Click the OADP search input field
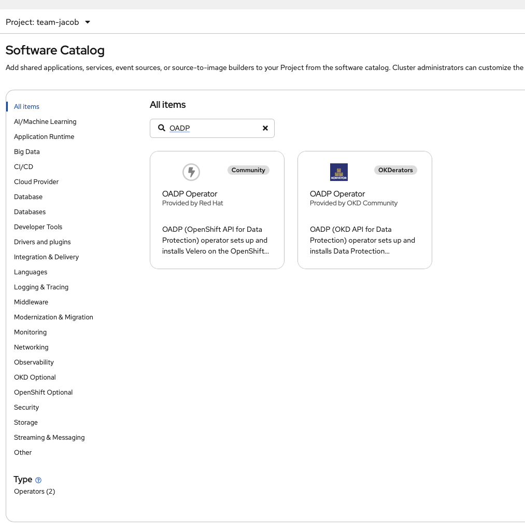Viewport: 525px width, 531px height. [x=212, y=128]
